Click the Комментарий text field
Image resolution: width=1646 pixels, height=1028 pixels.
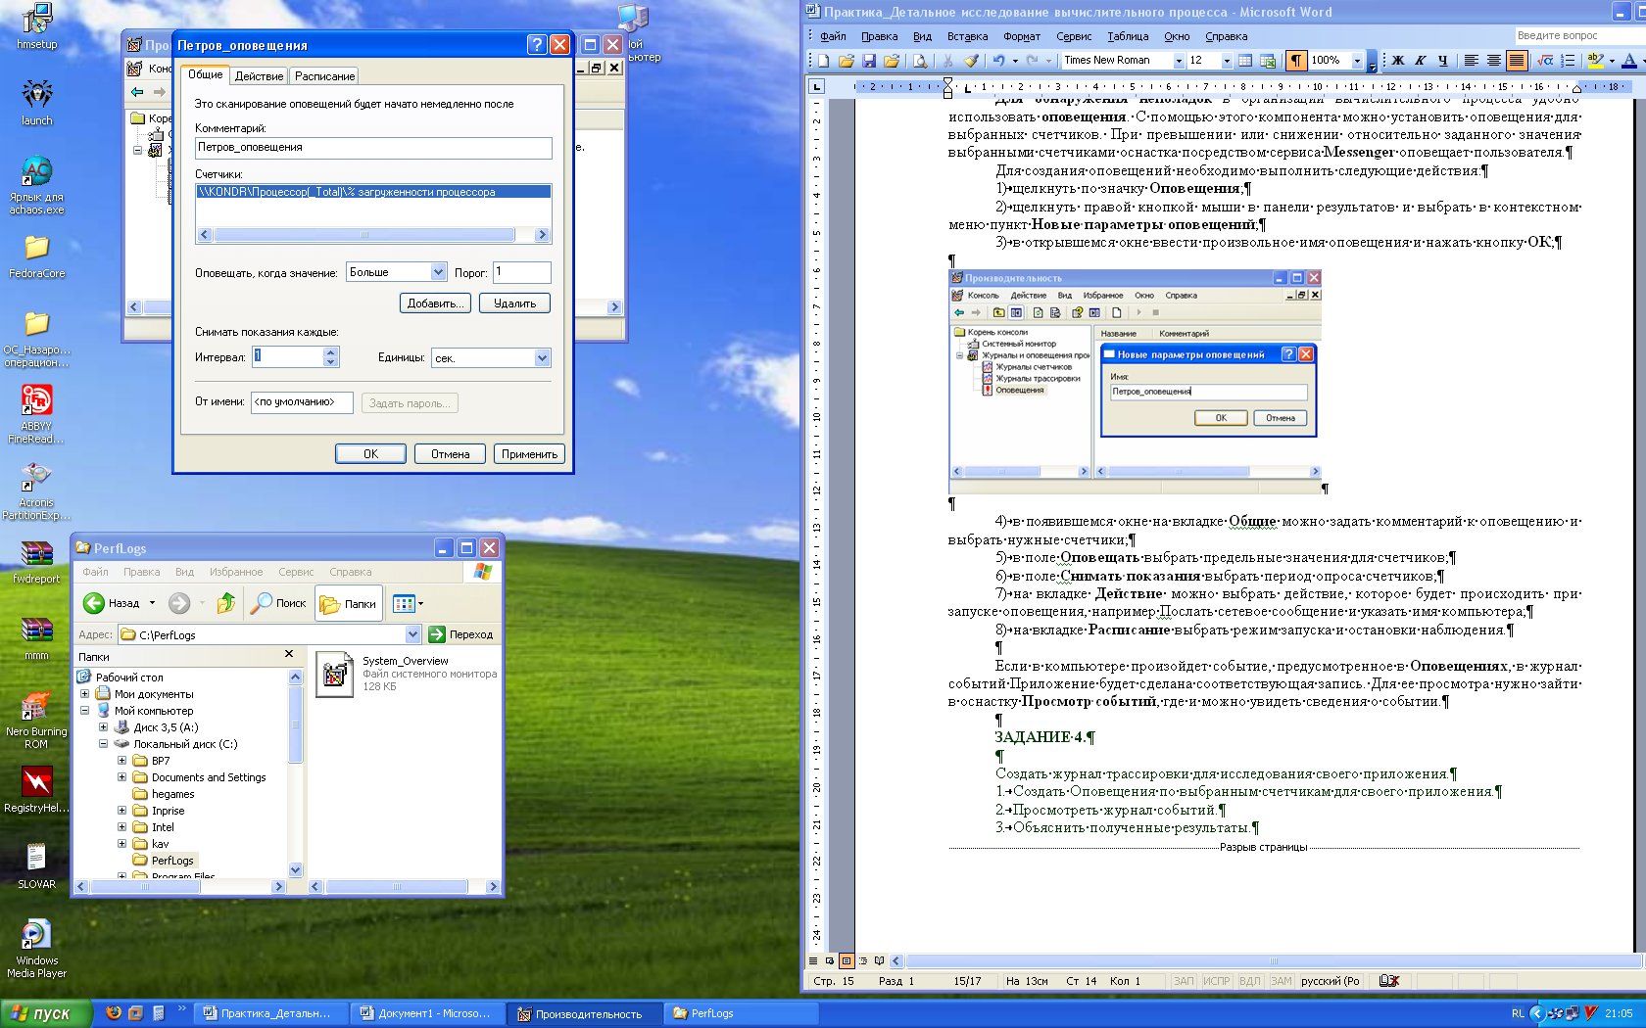[373, 148]
